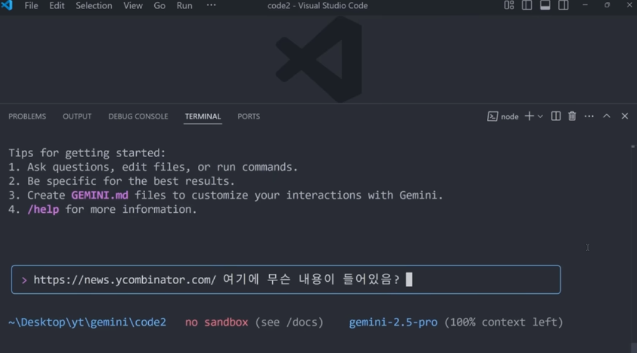Close the terminal panel
This screenshot has width=637, height=353.
coord(625,116)
